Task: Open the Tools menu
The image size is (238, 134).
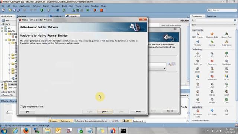Action: click(86, 6)
